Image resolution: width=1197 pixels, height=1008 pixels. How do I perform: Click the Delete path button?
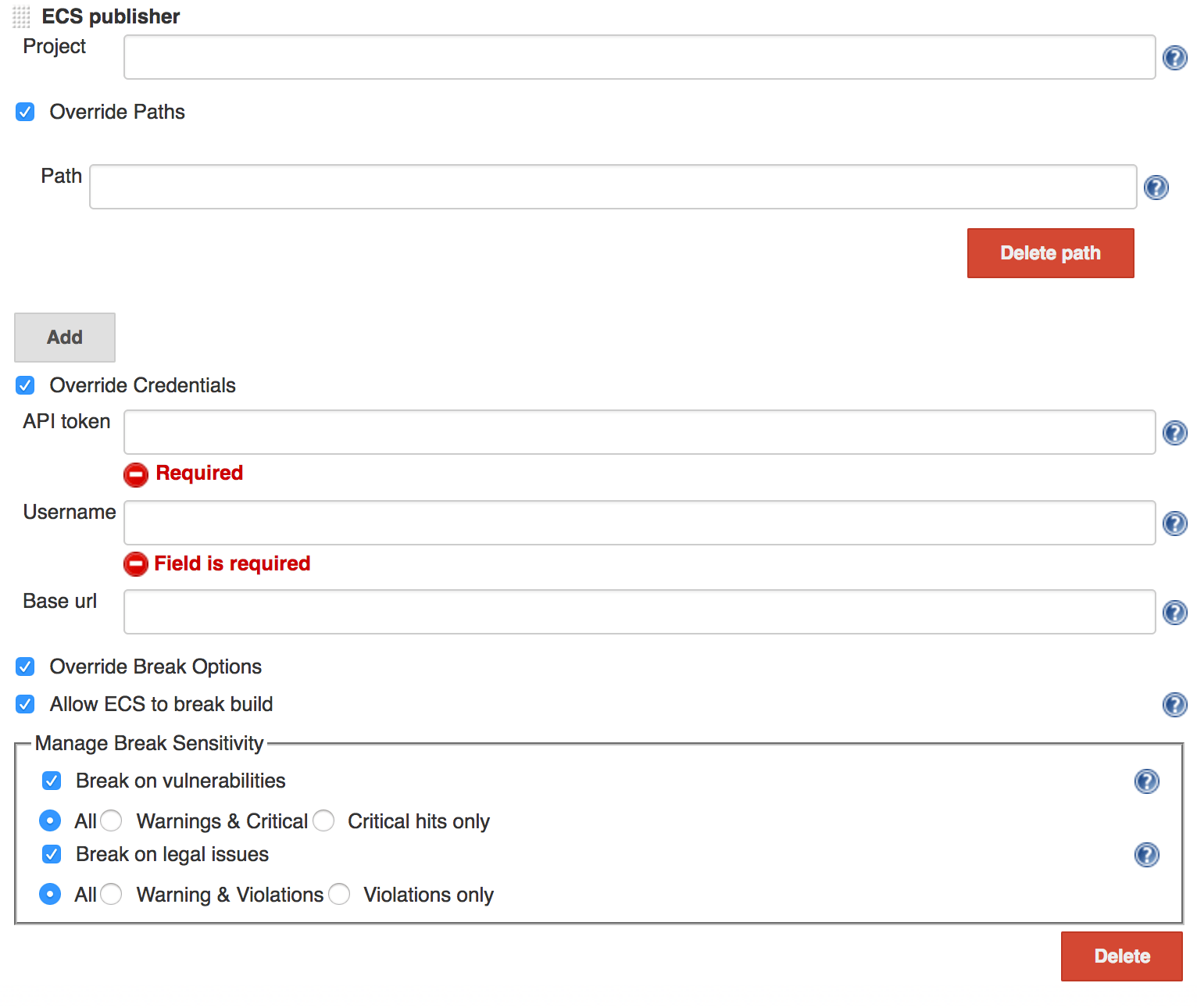point(1050,253)
